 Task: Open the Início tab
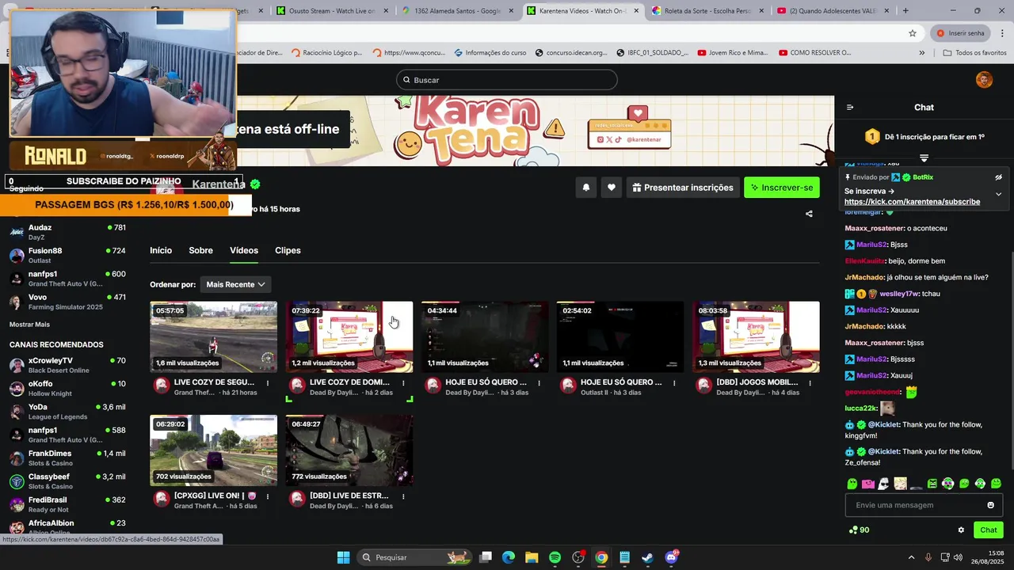pyautogui.click(x=161, y=250)
